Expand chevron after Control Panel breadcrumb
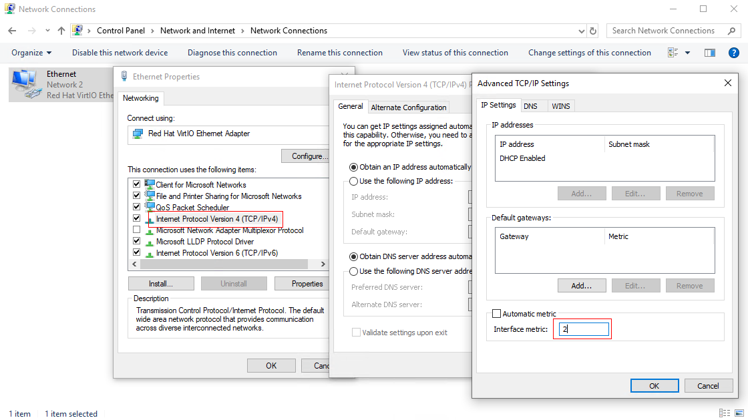 [153, 31]
